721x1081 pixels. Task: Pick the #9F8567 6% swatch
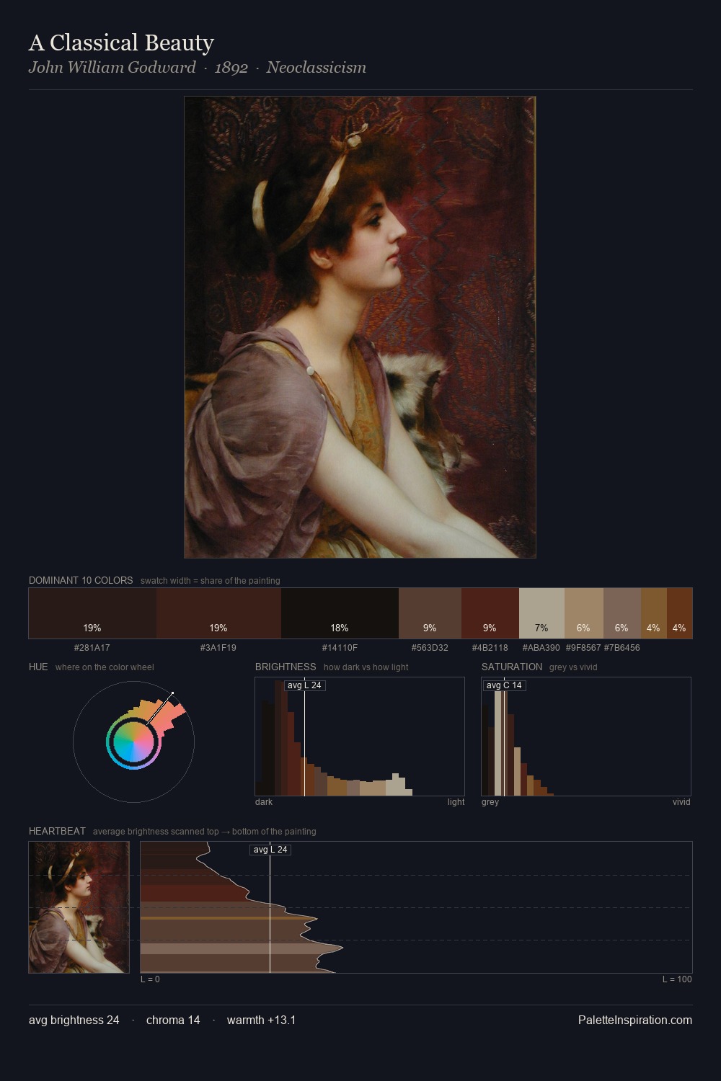584,613
